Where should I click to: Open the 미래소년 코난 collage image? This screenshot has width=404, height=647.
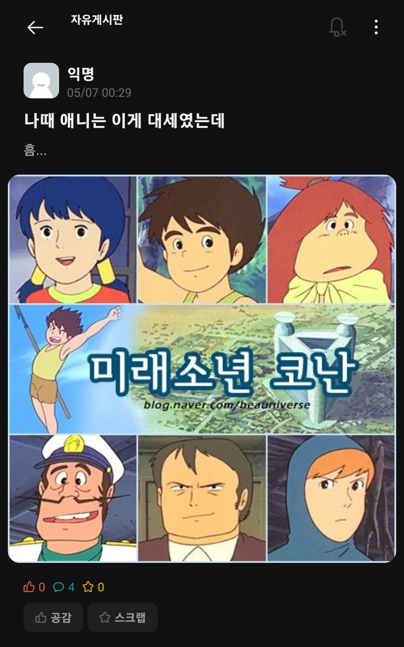coord(202,369)
